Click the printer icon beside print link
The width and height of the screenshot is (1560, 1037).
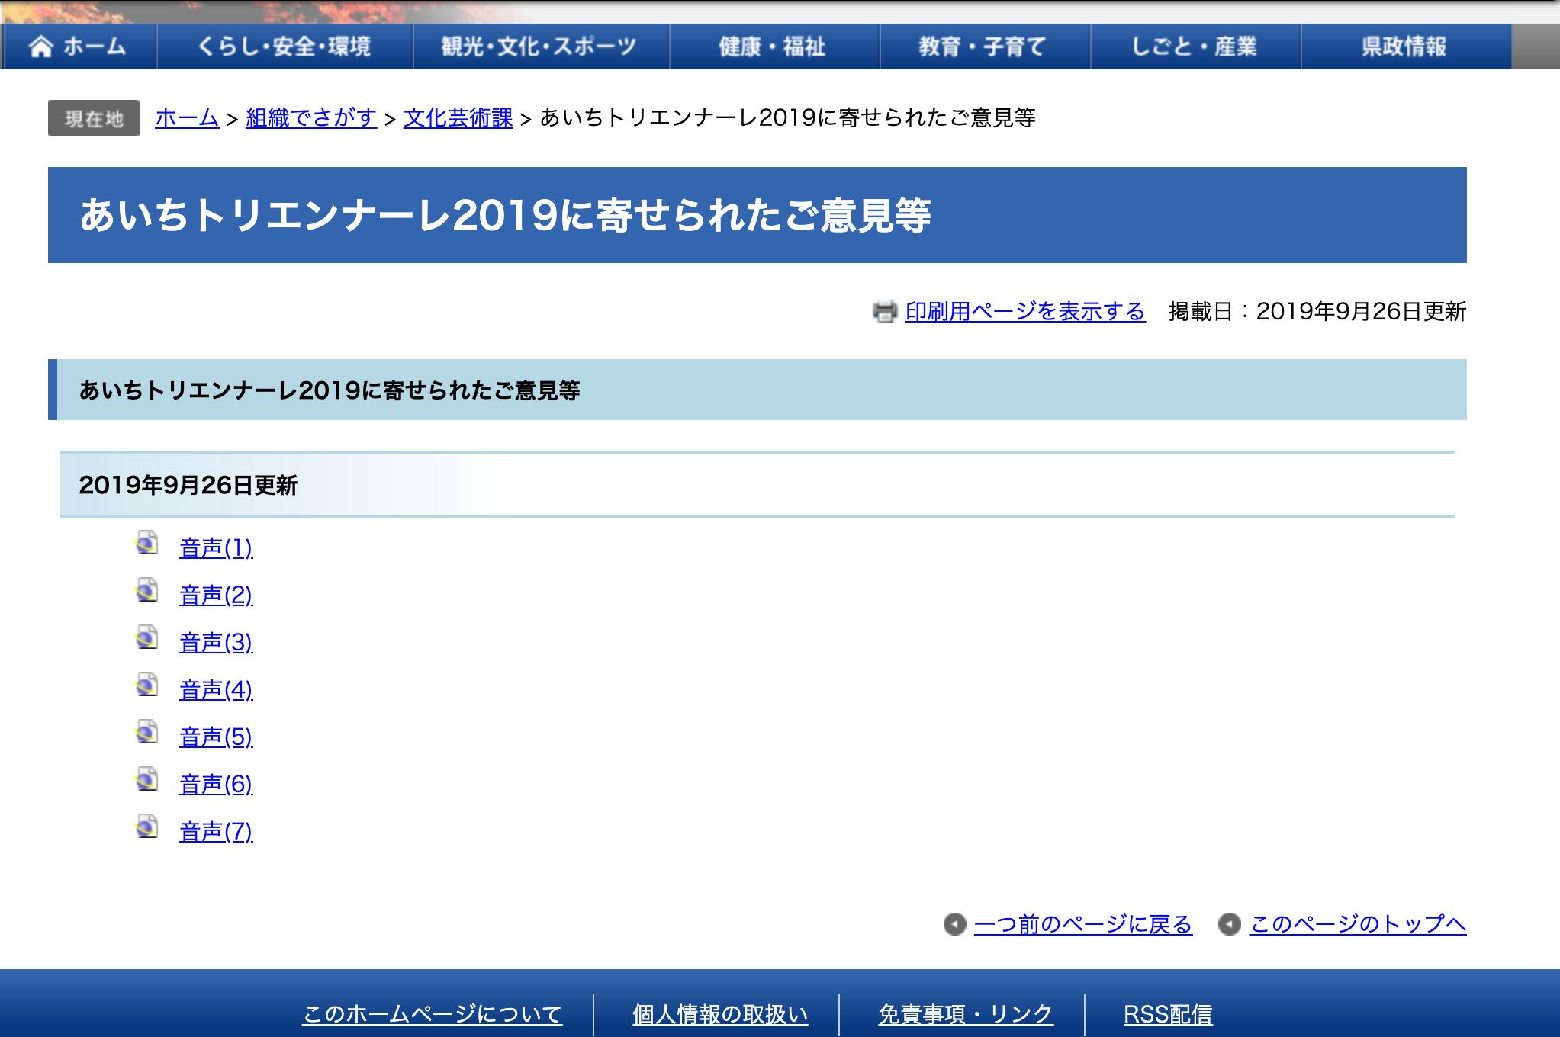point(885,311)
